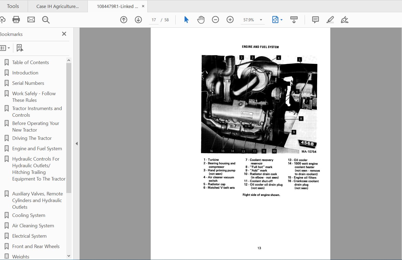Send the document via email
Image resolution: width=402 pixels, height=260 pixels.
click(x=31, y=19)
